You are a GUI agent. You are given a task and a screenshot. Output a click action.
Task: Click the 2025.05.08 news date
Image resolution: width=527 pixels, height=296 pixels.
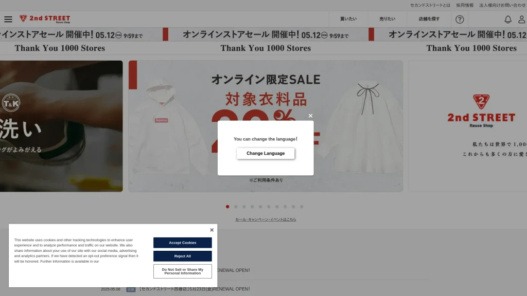(x=111, y=289)
